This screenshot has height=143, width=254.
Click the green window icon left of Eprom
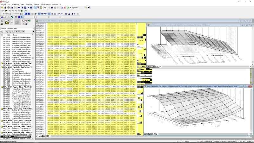pyautogui.click(x=68, y=8)
